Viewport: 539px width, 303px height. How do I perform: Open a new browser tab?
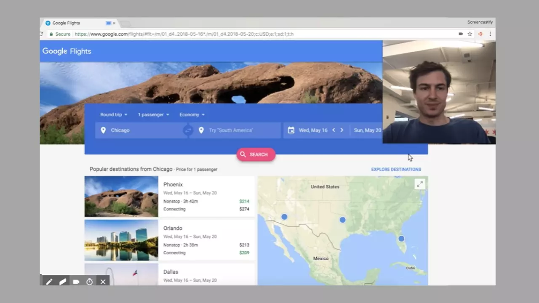tap(125, 23)
